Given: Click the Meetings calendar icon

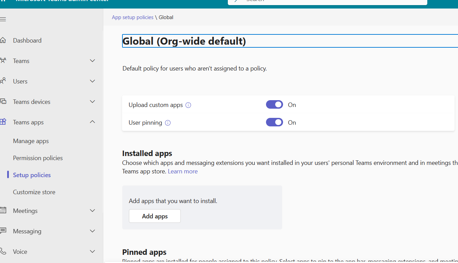Looking at the screenshot, I should coord(4,210).
